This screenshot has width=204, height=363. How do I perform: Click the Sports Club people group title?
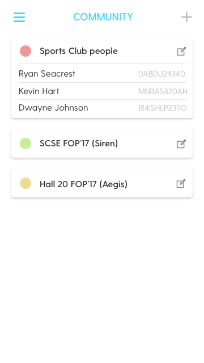(79, 51)
